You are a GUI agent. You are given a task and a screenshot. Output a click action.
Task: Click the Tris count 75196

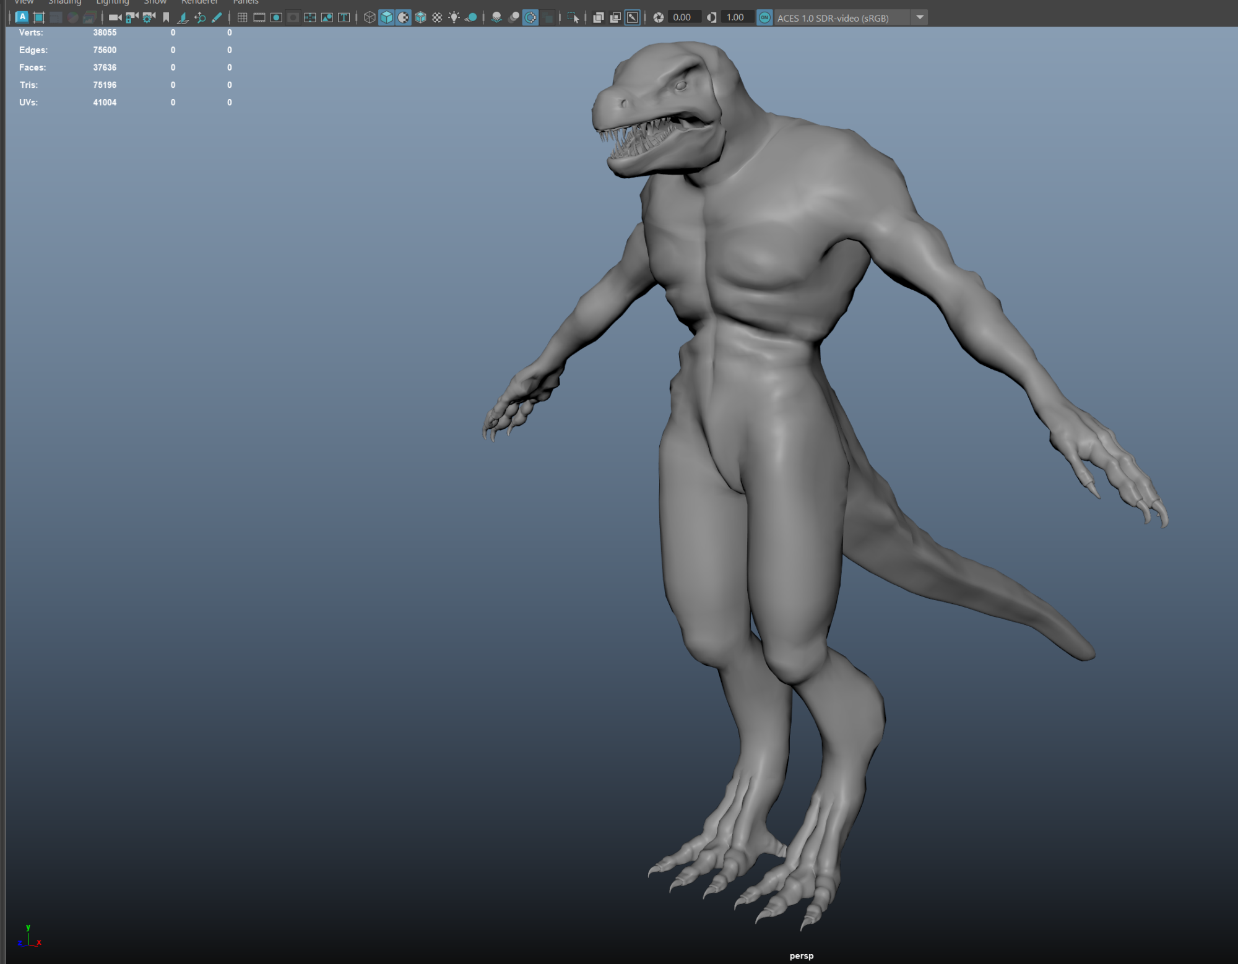[105, 85]
